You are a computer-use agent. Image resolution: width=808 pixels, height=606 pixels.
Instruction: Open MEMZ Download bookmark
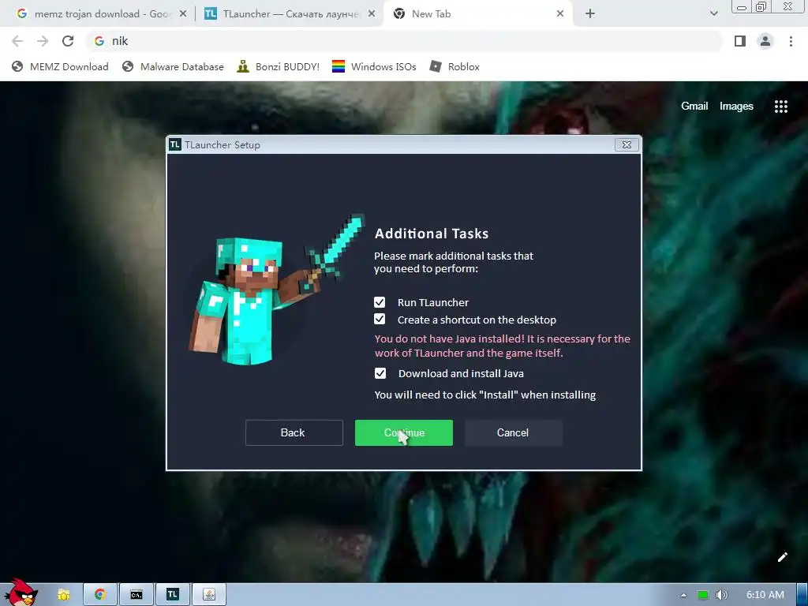60,66
